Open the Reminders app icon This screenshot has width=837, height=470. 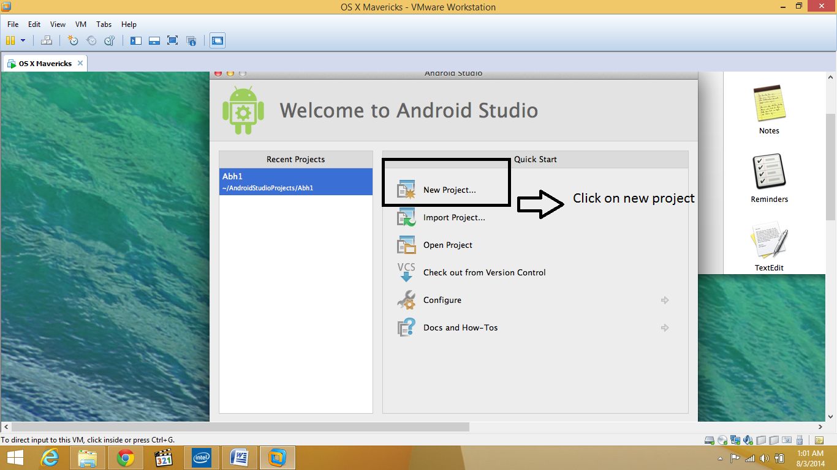769,171
